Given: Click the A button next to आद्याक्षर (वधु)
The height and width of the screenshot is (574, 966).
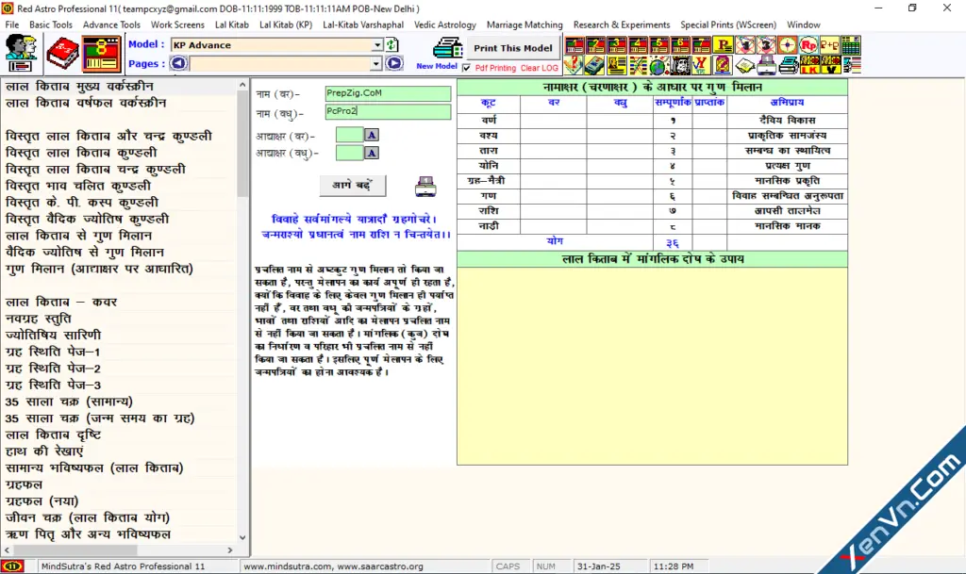Looking at the screenshot, I should (372, 153).
